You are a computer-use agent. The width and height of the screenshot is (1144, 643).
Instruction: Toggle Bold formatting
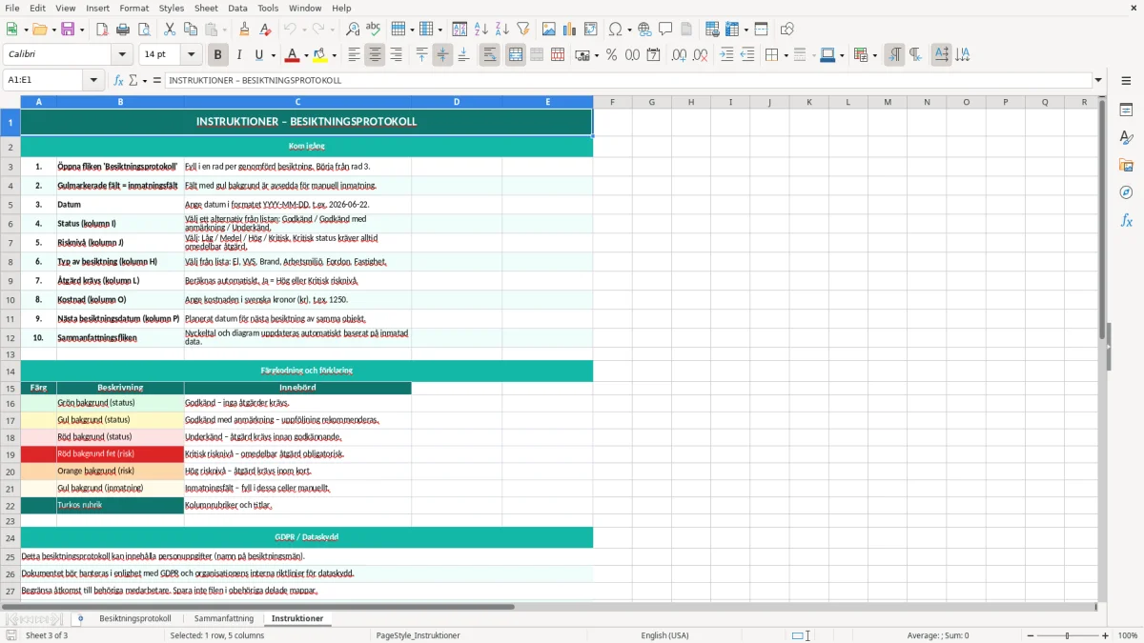click(218, 55)
